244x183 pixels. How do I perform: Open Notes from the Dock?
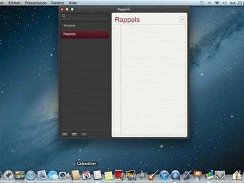coord(108,175)
